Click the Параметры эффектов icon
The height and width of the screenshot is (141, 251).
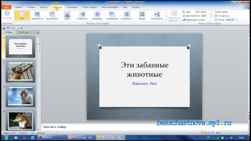point(174,16)
